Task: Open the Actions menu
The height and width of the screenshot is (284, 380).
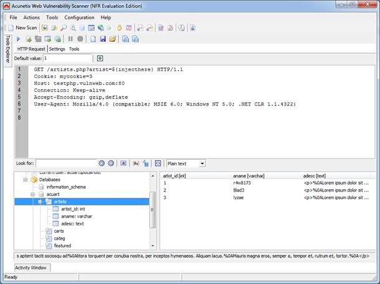Action: pyautogui.click(x=32, y=17)
